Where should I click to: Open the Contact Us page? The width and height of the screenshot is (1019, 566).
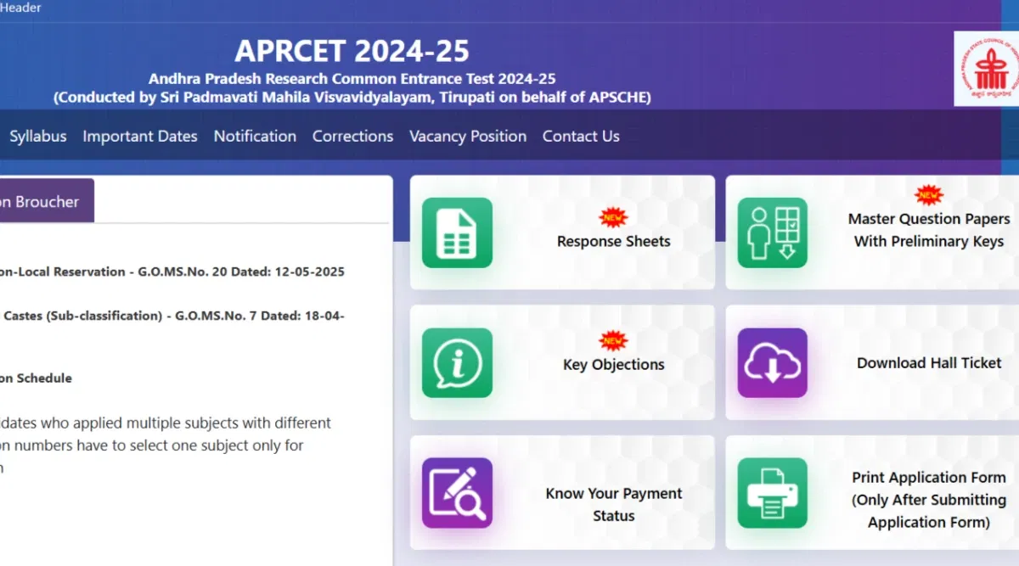tap(581, 136)
